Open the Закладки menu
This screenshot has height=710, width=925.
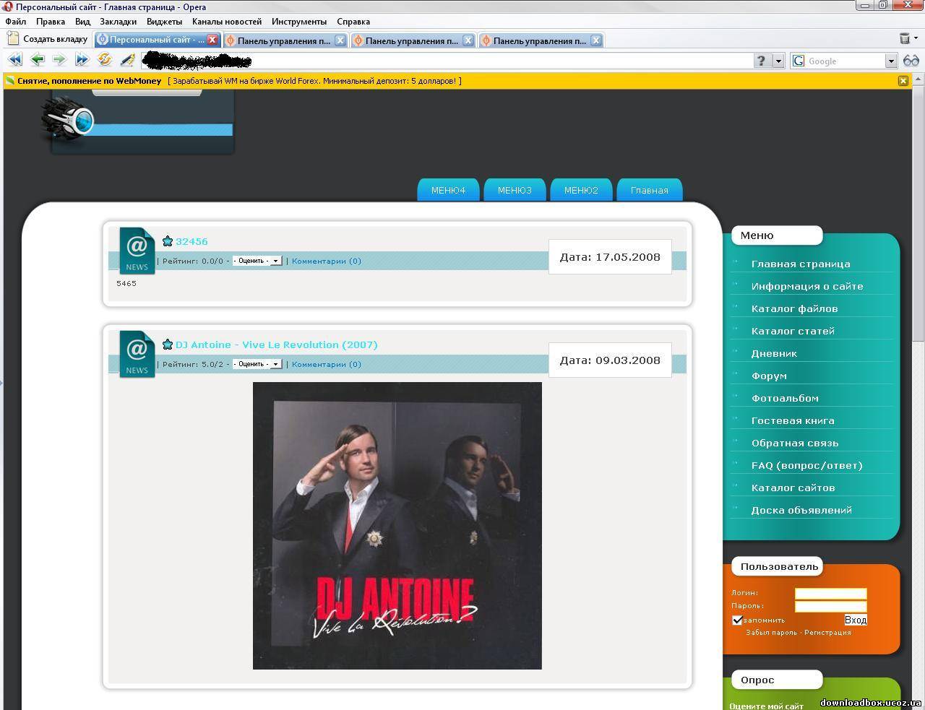pyautogui.click(x=118, y=22)
